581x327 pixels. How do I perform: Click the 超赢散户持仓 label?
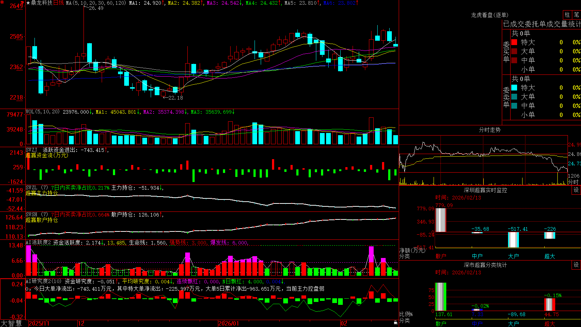(42, 220)
